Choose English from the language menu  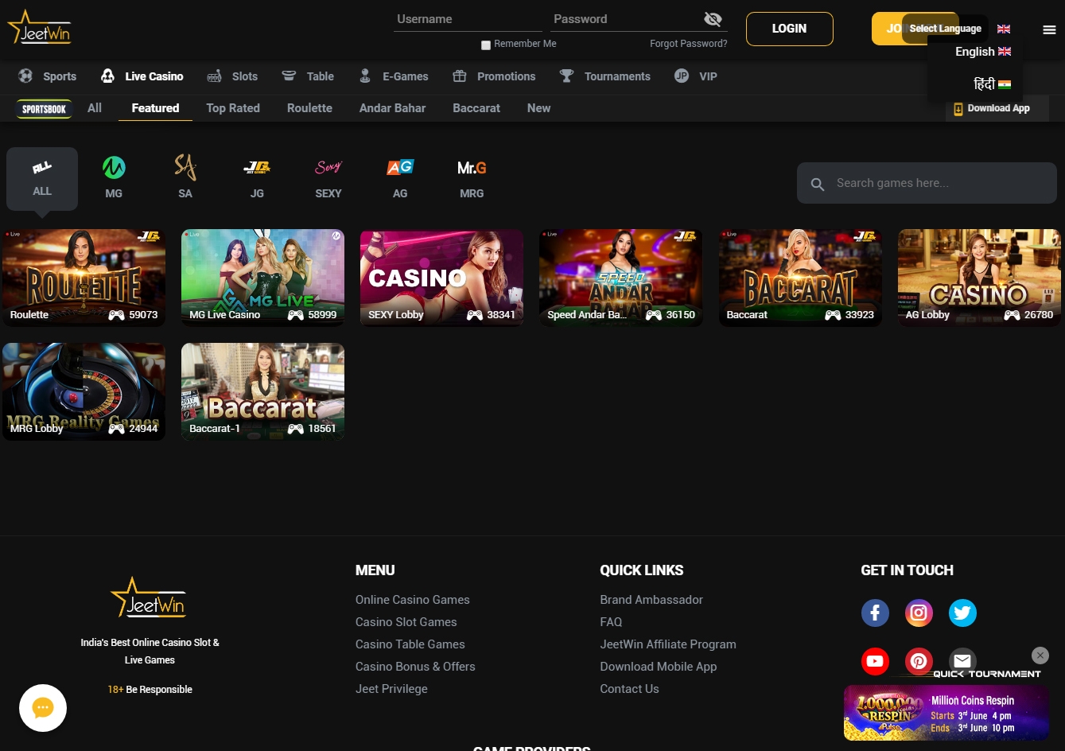pos(982,52)
